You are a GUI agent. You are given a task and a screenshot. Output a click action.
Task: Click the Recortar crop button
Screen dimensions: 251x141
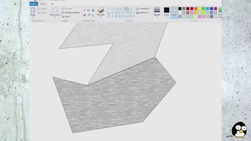pos(67,9)
